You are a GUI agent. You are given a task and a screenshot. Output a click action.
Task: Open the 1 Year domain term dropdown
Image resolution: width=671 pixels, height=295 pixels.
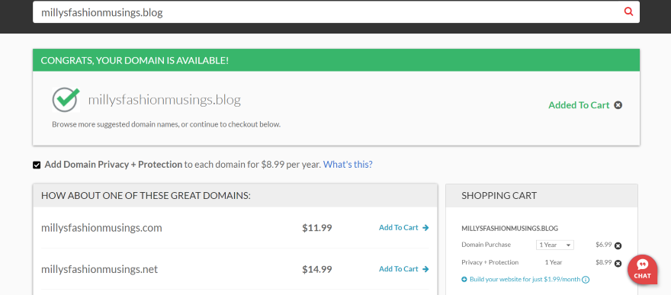coord(554,245)
